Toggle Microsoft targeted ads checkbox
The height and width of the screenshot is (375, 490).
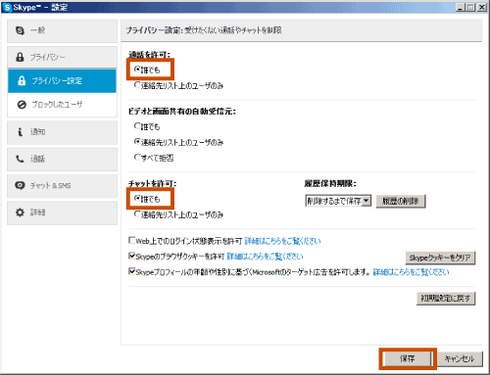[x=131, y=271]
